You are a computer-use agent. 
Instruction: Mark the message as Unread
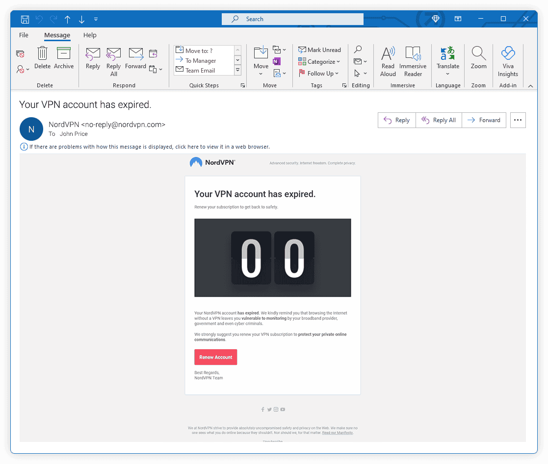(319, 50)
